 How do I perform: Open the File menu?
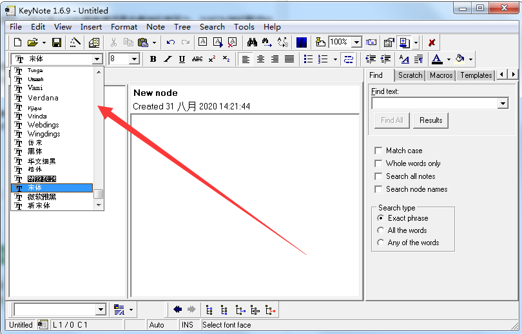point(15,27)
